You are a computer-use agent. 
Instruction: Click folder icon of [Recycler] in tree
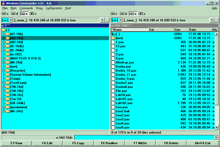tap(8, 71)
